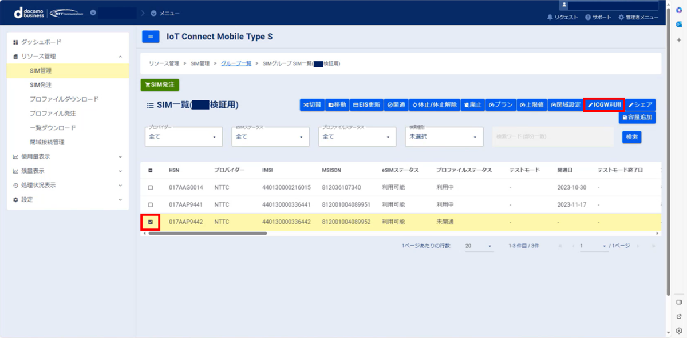
Task: Expand the 残量表示 sidebar section
Action: 68,171
